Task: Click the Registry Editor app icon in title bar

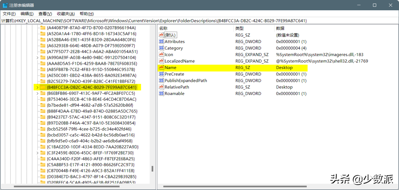Action: [5, 5]
